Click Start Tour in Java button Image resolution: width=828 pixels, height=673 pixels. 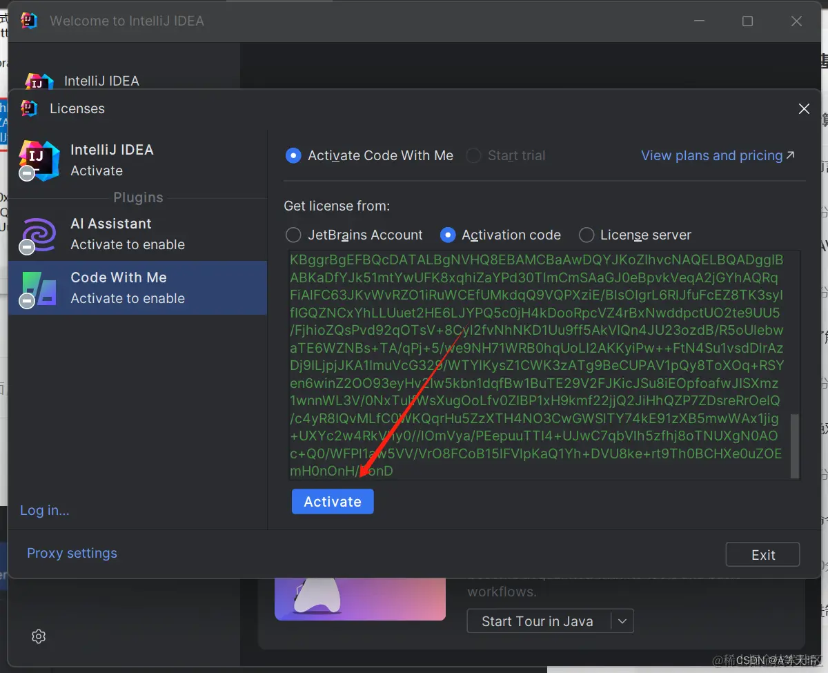coord(537,621)
